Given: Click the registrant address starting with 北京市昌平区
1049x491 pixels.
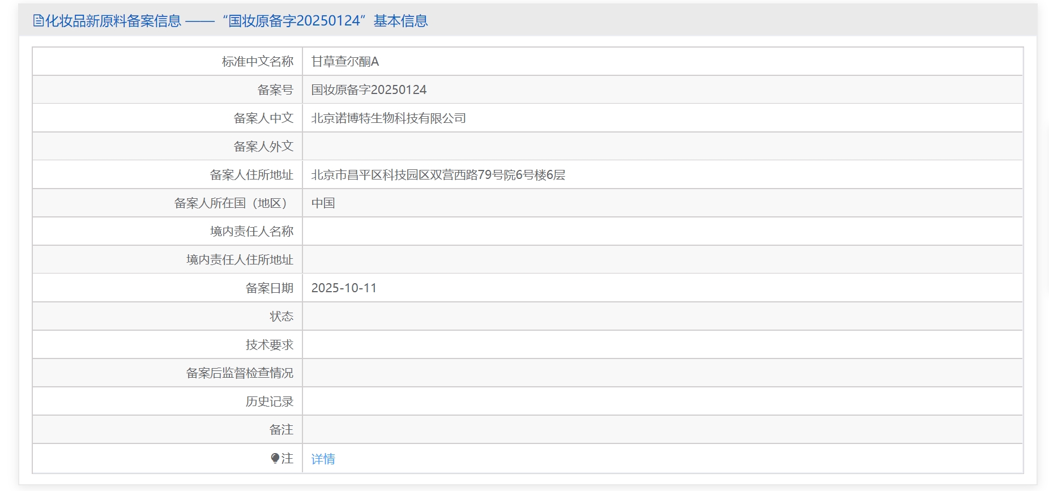Looking at the screenshot, I should click(438, 174).
